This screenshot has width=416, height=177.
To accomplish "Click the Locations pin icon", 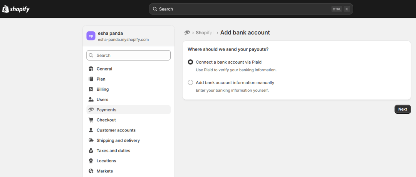I will click(91, 161).
